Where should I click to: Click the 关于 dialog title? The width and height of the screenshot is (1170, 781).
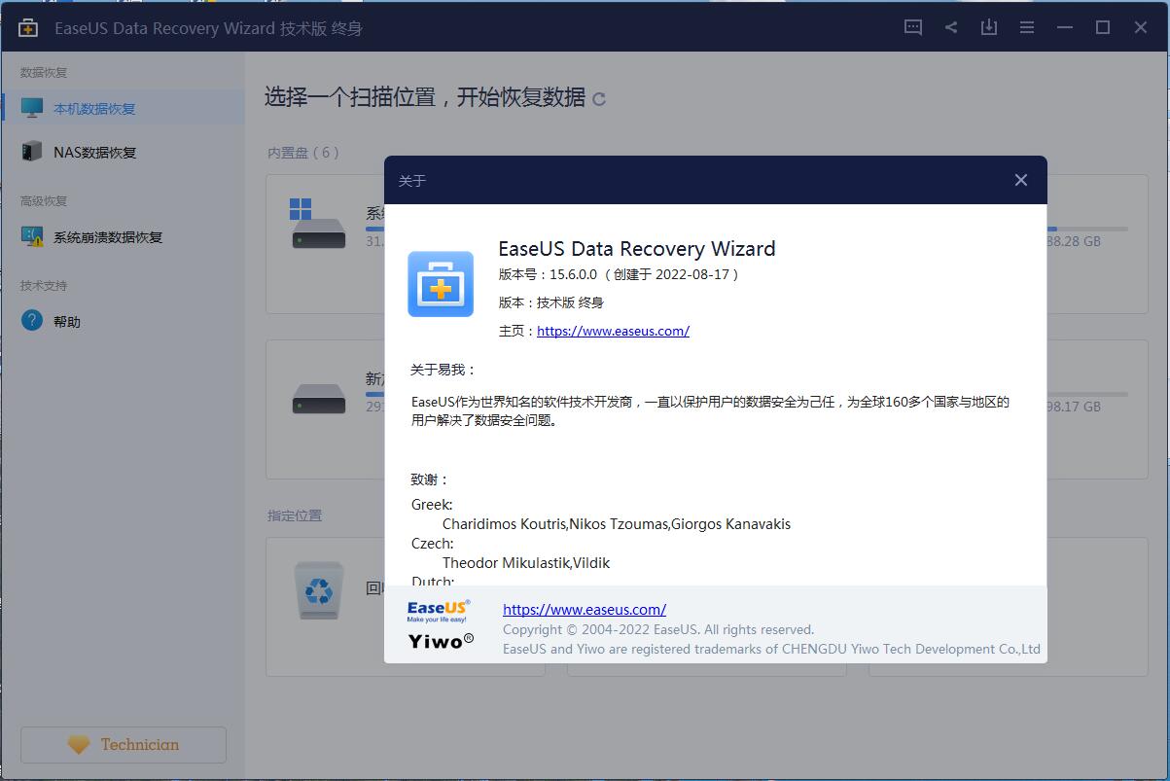pos(412,181)
